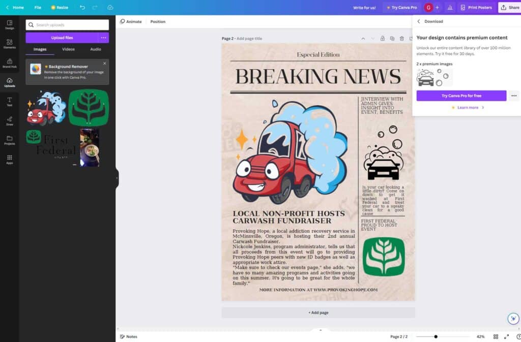Open the Draw tool
Viewport: 521px width, 342px height.
pyautogui.click(x=9, y=120)
